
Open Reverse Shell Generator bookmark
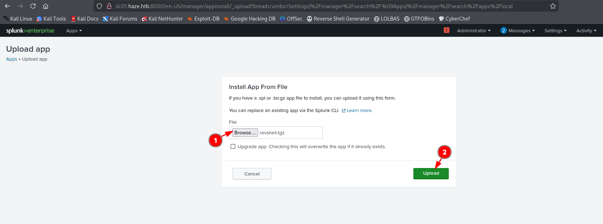[x=338, y=19]
